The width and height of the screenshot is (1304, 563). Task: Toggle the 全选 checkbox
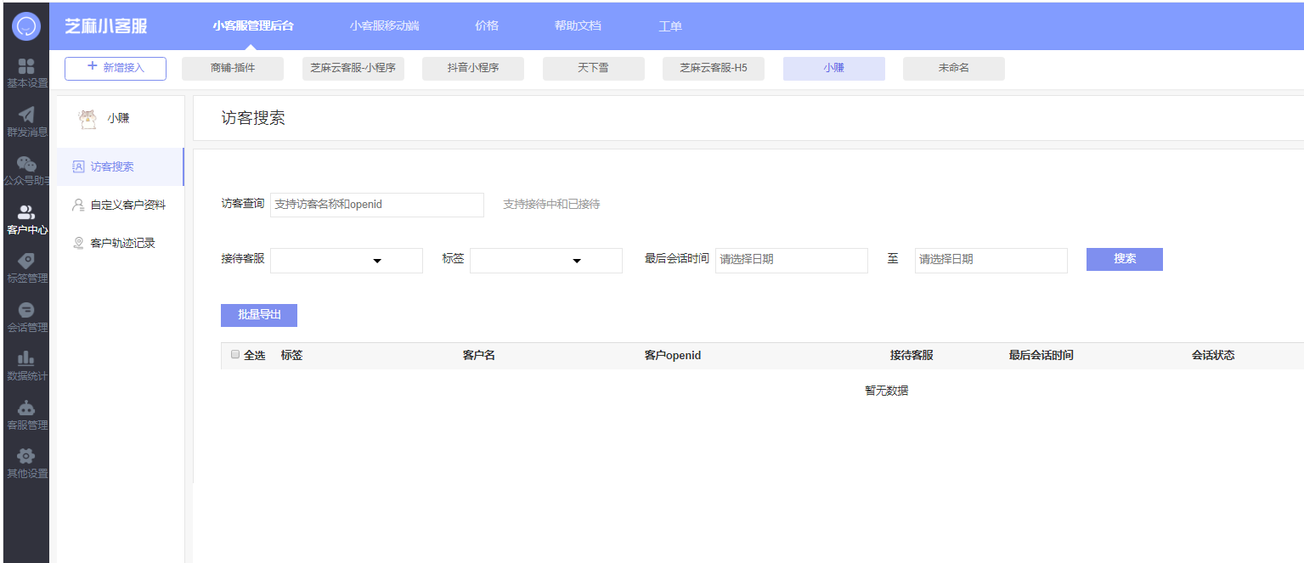click(x=235, y=355)
